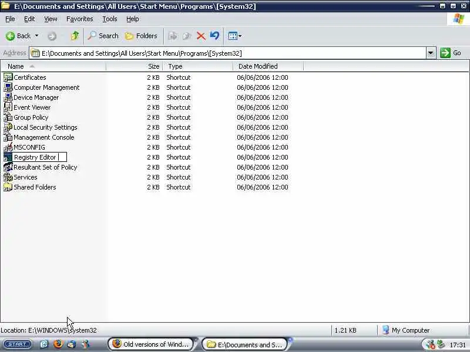
Task: Click the mail quick launch icon
Action: point(72,344)
